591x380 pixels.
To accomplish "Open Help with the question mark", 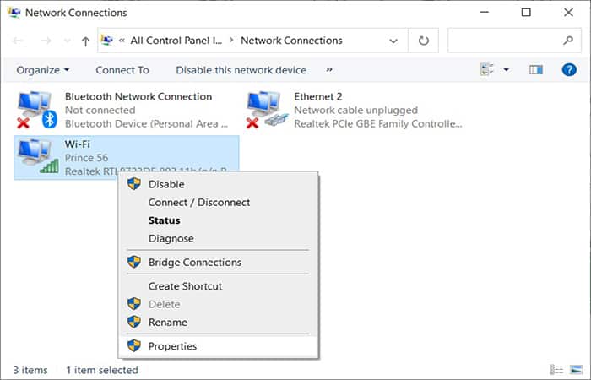I will pos(569,70).
